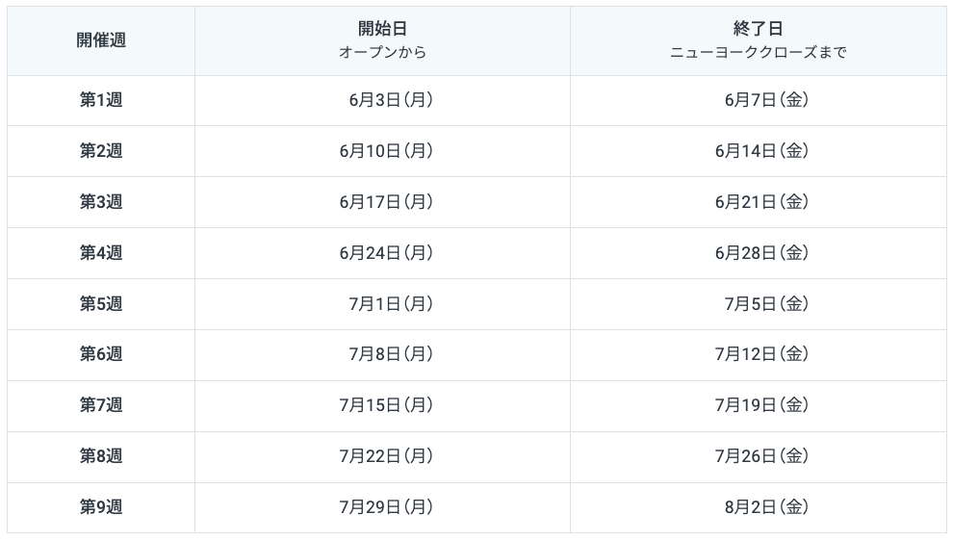
Task: Click the 終了日 column header
Action: click(x=758, y=30)
